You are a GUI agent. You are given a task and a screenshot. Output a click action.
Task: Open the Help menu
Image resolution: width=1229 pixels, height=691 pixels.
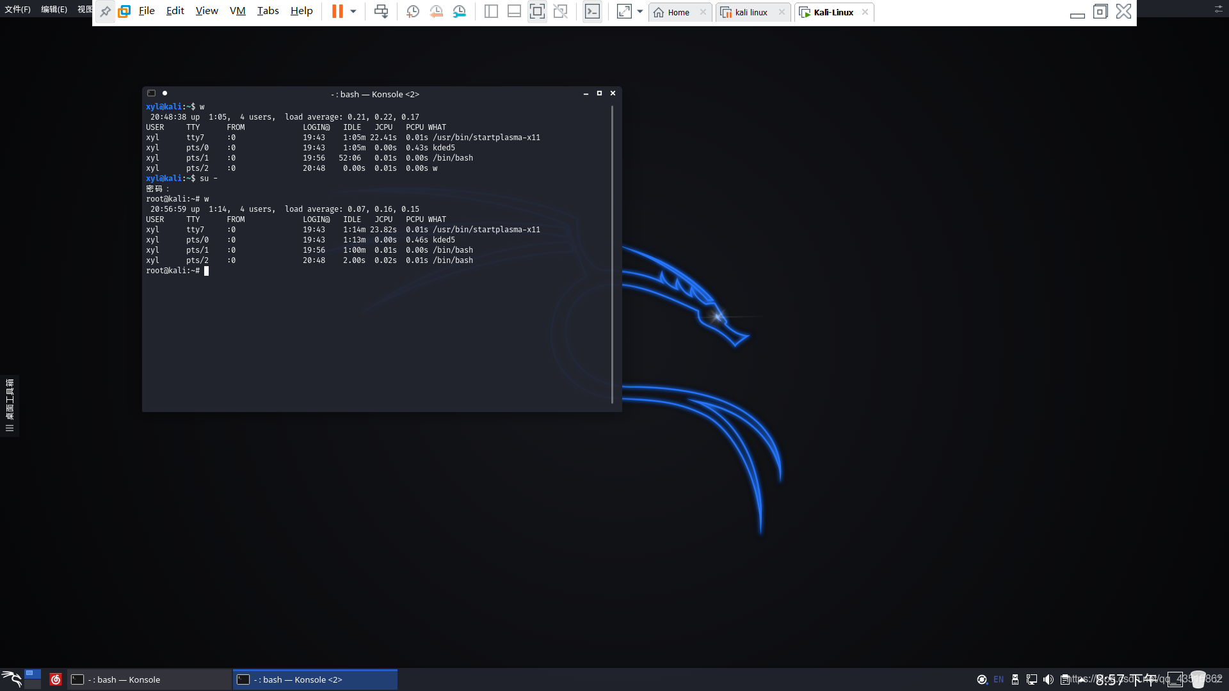pos(301,11)
